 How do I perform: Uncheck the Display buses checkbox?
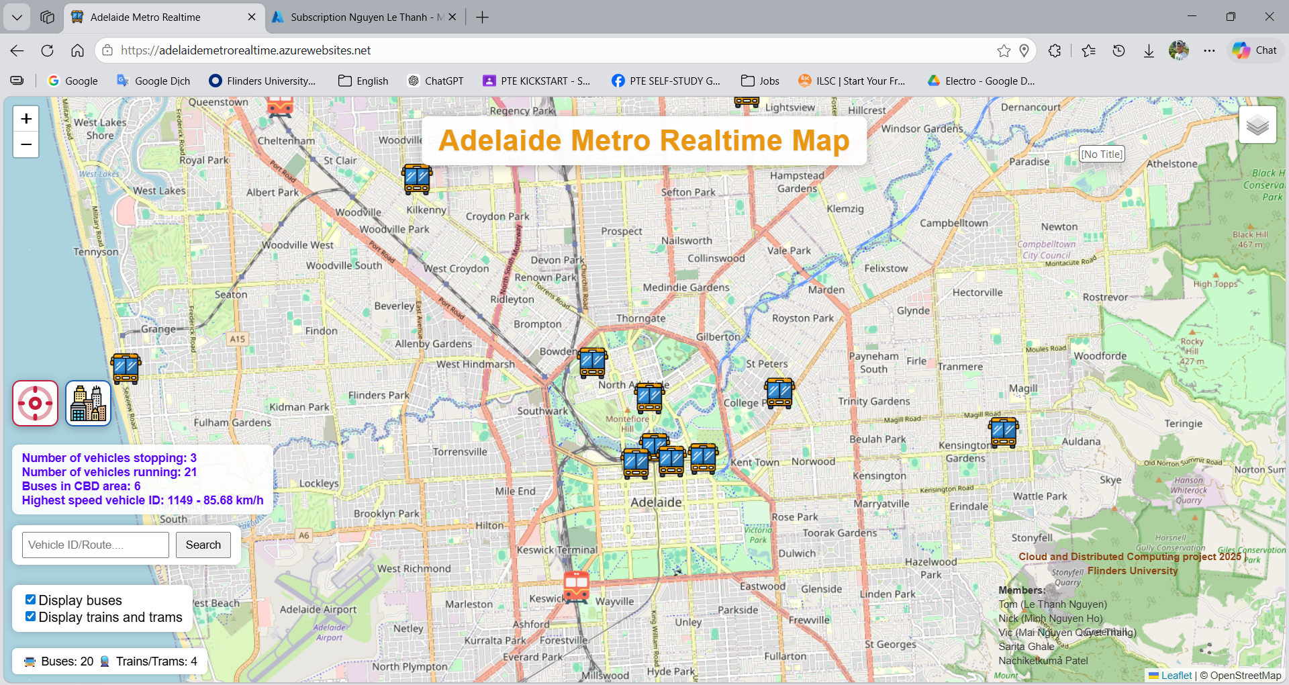(30, 600)
